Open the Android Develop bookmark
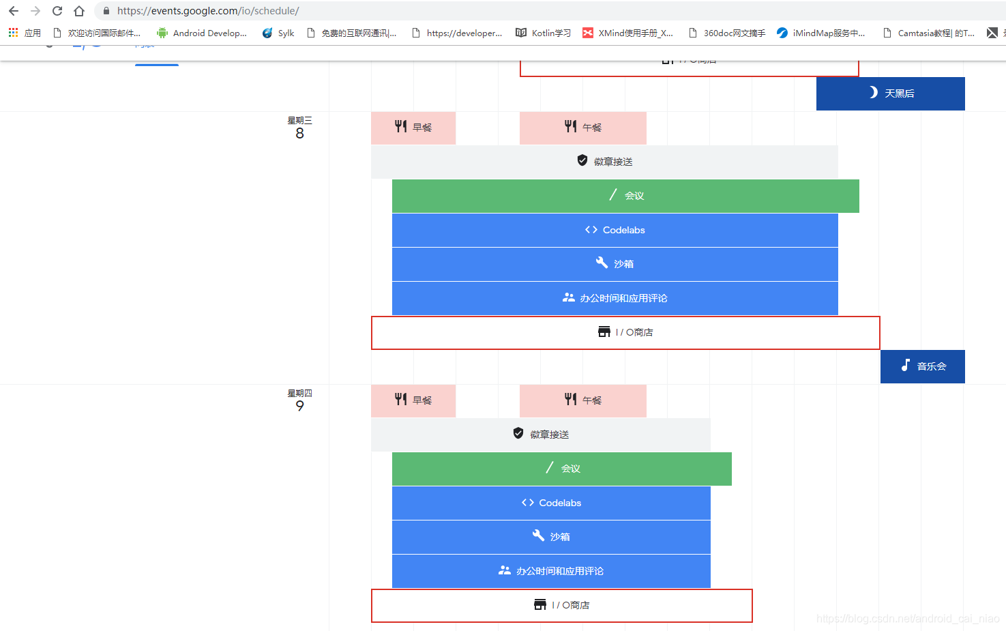1006x631 pixels. point(202,33)
